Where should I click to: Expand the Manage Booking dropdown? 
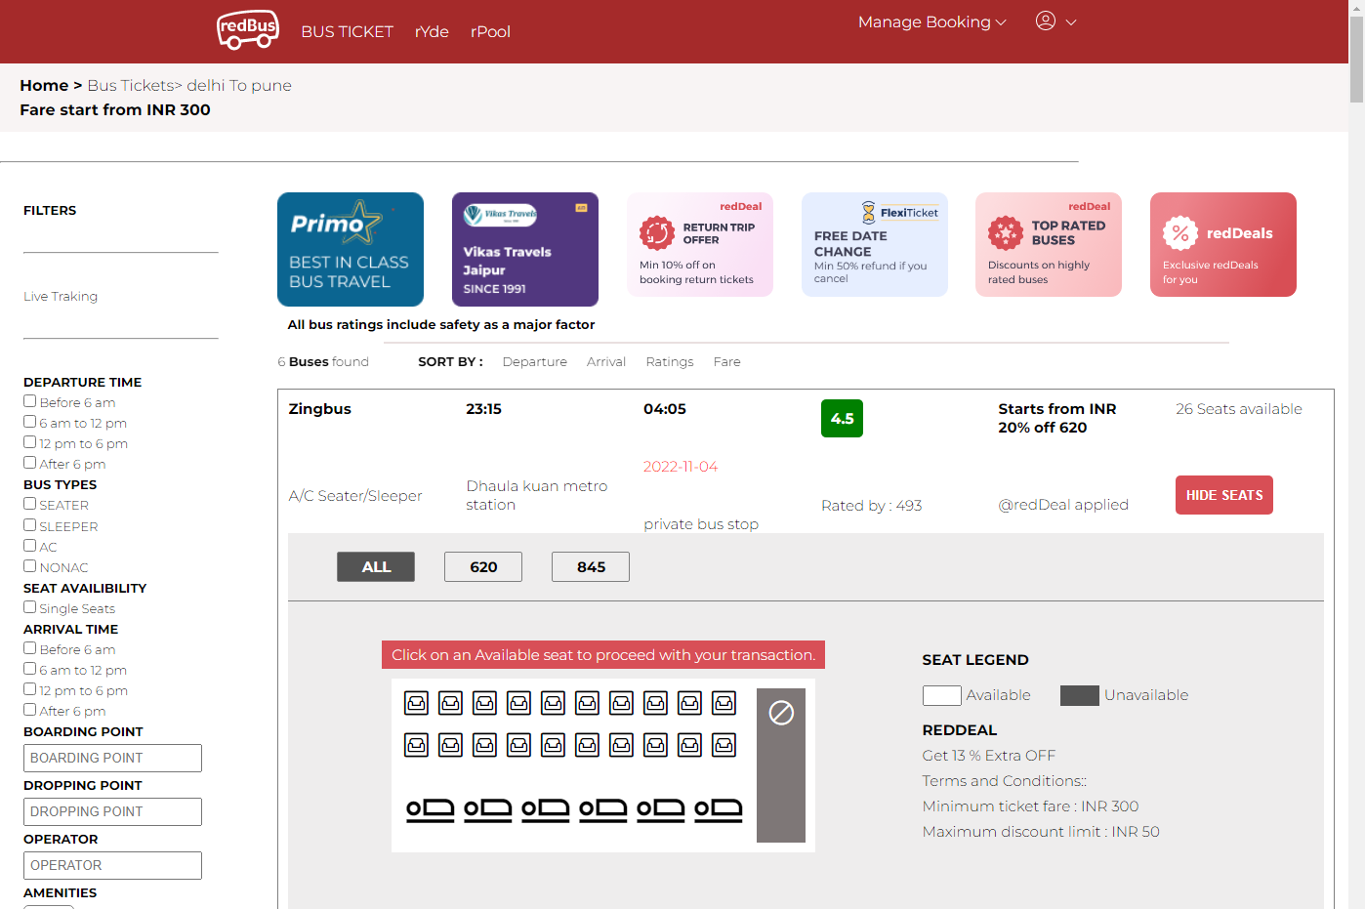(931, 22)
